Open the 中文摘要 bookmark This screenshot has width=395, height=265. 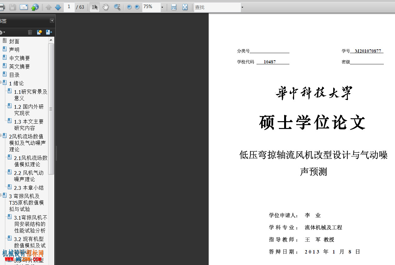pos(20,58)
